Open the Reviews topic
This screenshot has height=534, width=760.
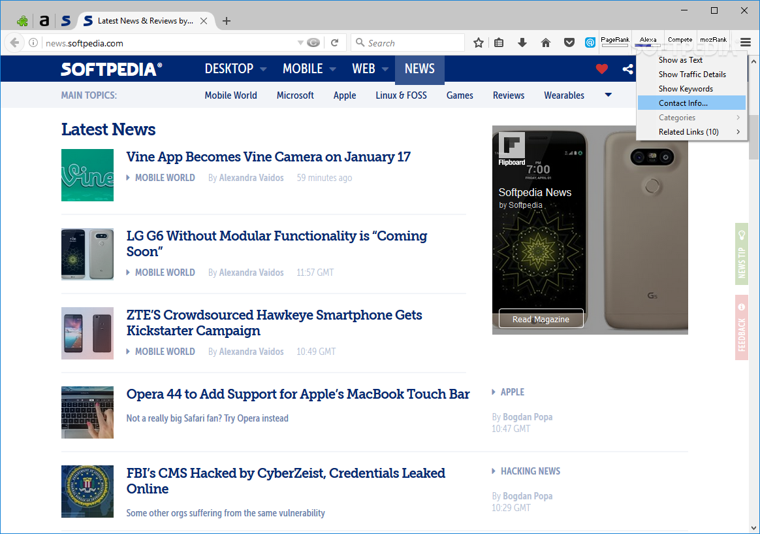point(509,95)
